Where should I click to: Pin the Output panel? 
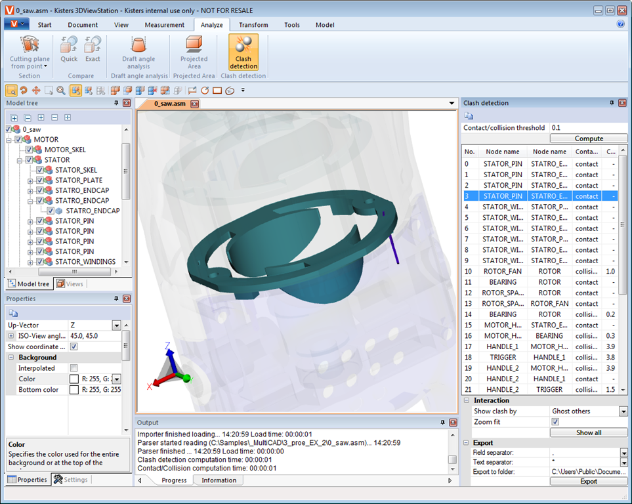click(x=442, y=422)
